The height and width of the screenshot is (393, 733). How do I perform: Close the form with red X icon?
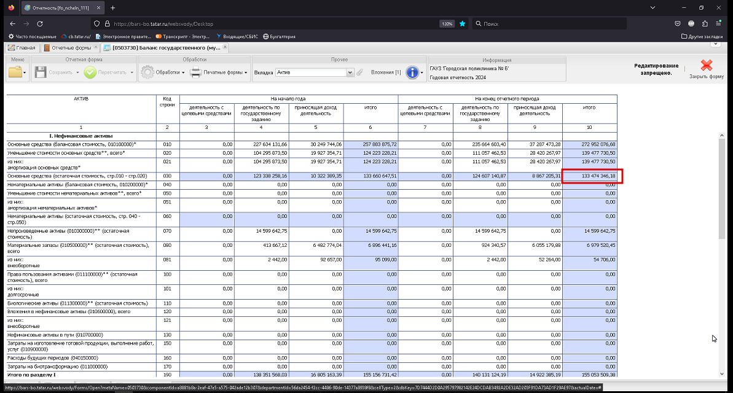(707, 65)
